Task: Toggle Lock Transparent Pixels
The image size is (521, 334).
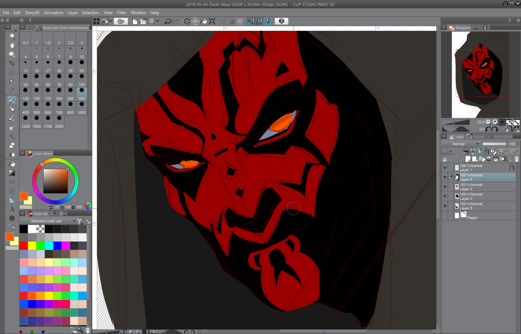Action: click(x=493, y=151)
